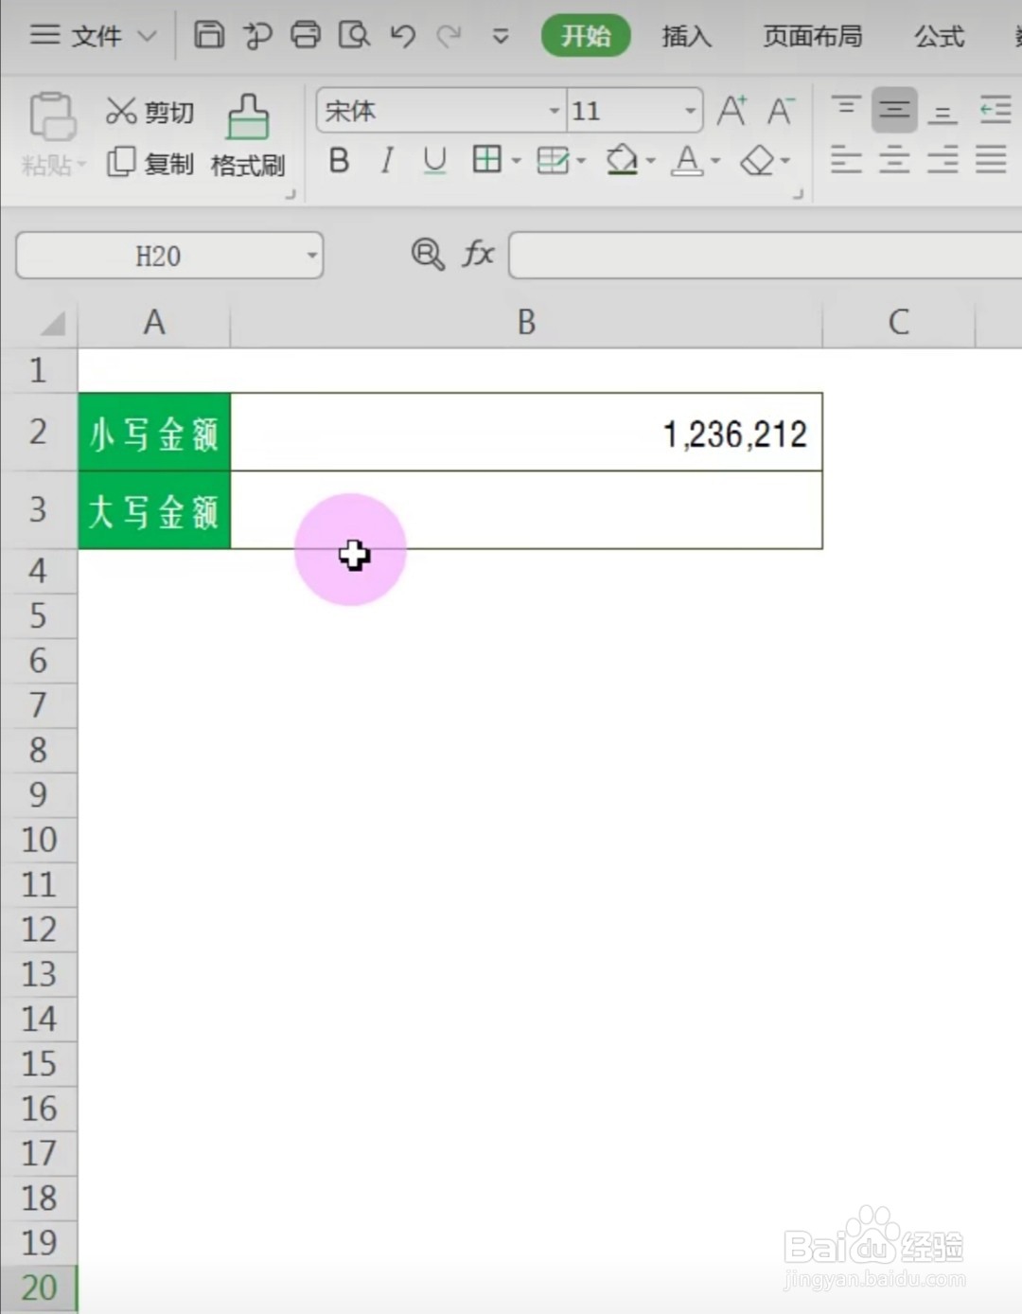Switch to the 插入 tab
1022x1314 pixels.
tap(686, 36)
